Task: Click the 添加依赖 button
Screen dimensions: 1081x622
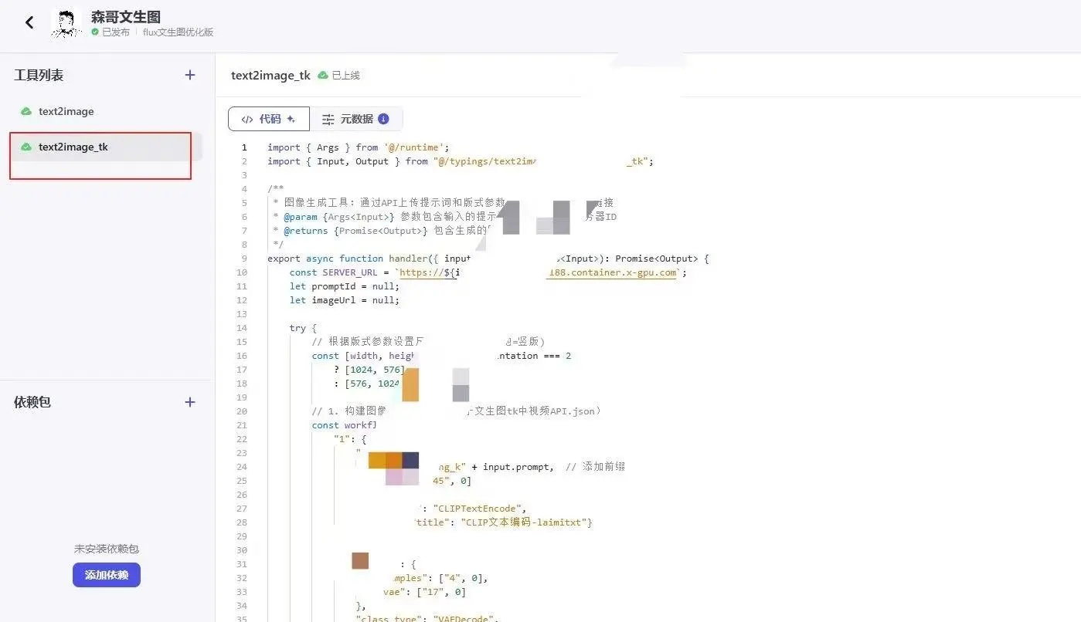Action: pyautogui.click(x=107, y=575)
